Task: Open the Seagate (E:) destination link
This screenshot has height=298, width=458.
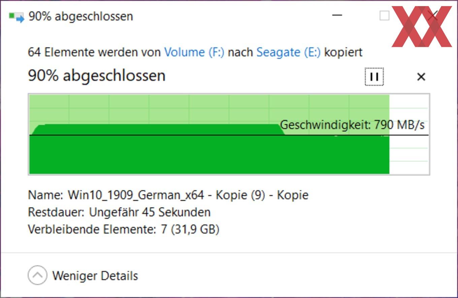Action: tap(288, 52)
